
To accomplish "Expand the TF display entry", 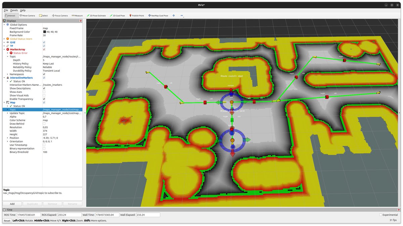I will 4,46.
